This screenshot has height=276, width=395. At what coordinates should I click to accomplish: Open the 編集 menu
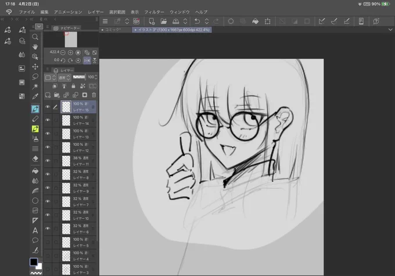click(44, 12)
